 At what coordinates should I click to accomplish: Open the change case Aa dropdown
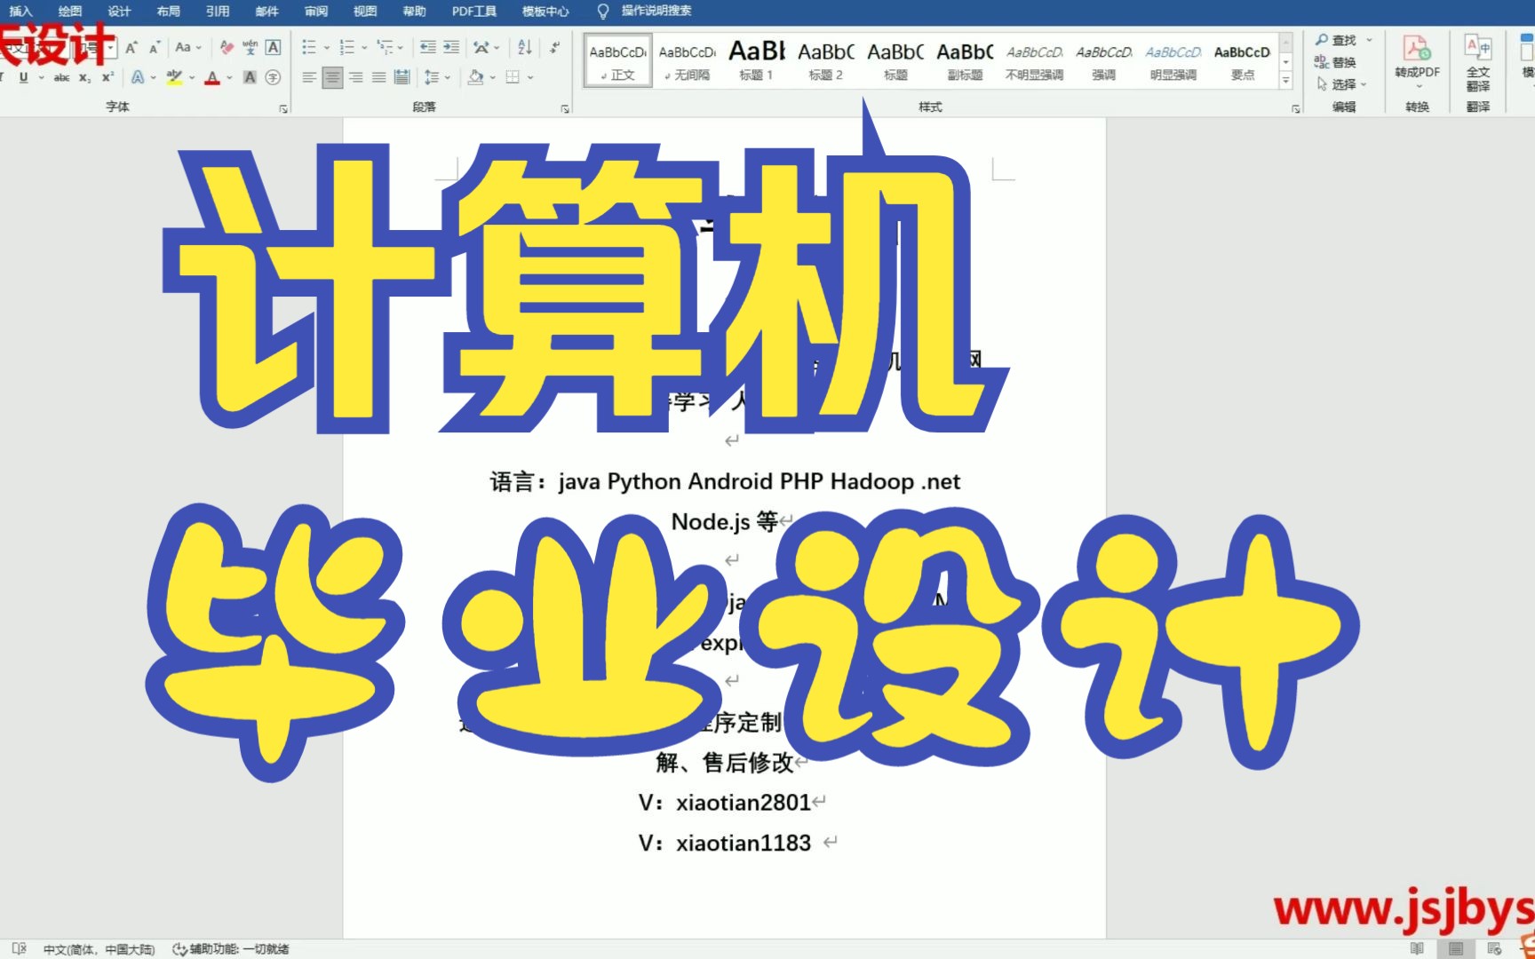[x=187, y=48]
